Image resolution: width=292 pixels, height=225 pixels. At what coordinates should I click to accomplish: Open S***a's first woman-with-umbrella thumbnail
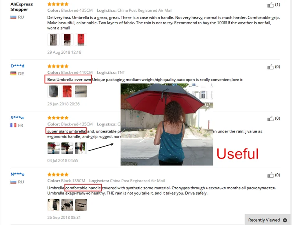53,148
